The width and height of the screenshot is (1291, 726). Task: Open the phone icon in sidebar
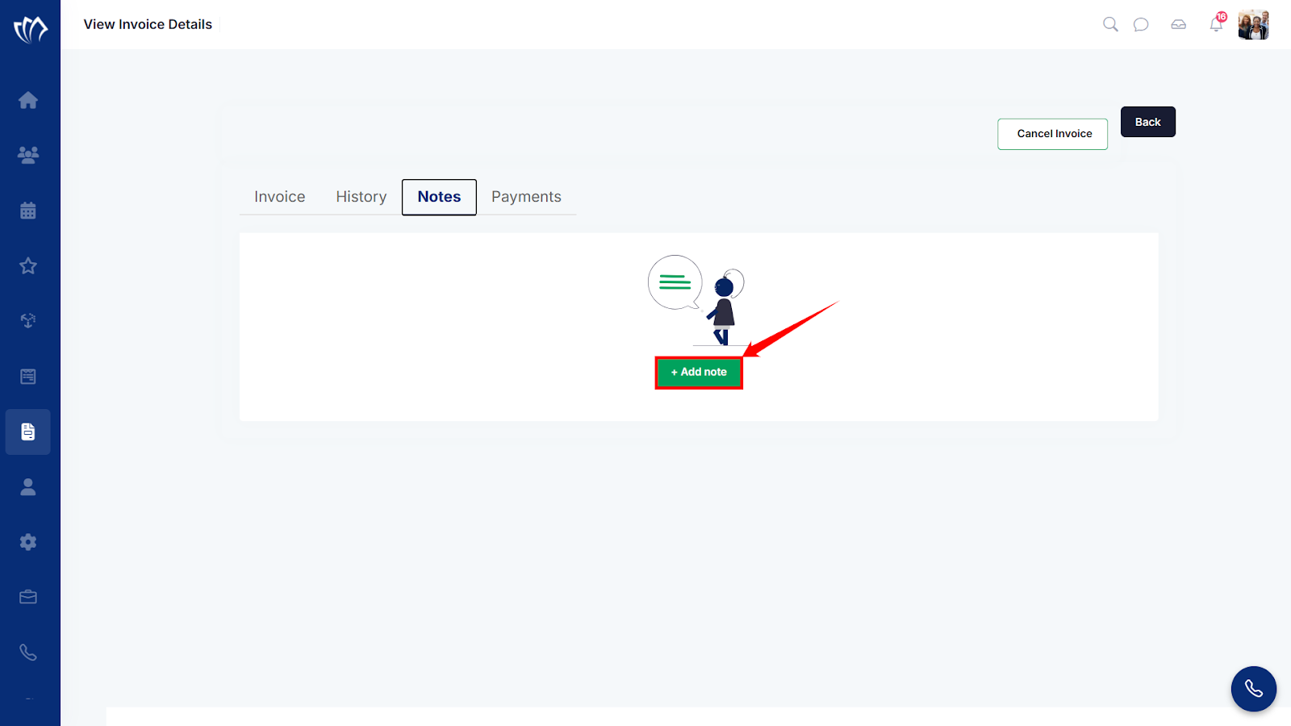28,653
